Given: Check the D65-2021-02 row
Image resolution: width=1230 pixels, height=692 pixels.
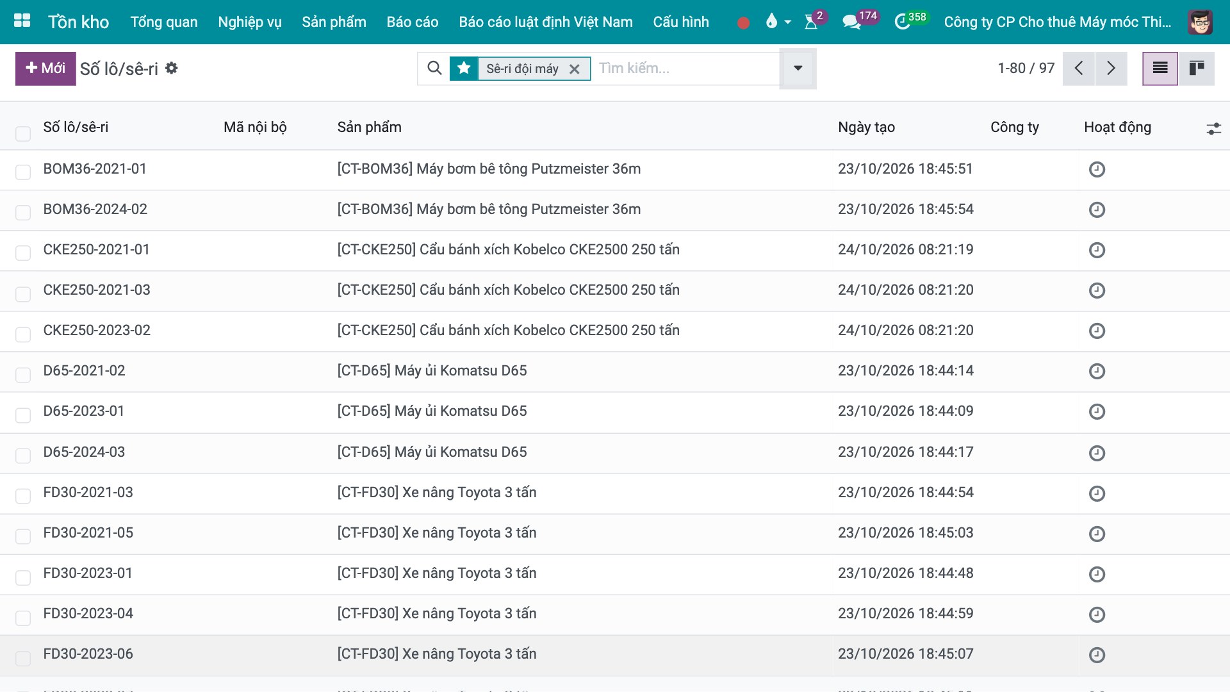Looking at the screenshot, I should pyautogui.click(x=23, y=375).
